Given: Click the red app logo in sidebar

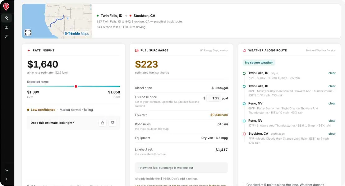Looking at the screenshot, I should point(6,7).
